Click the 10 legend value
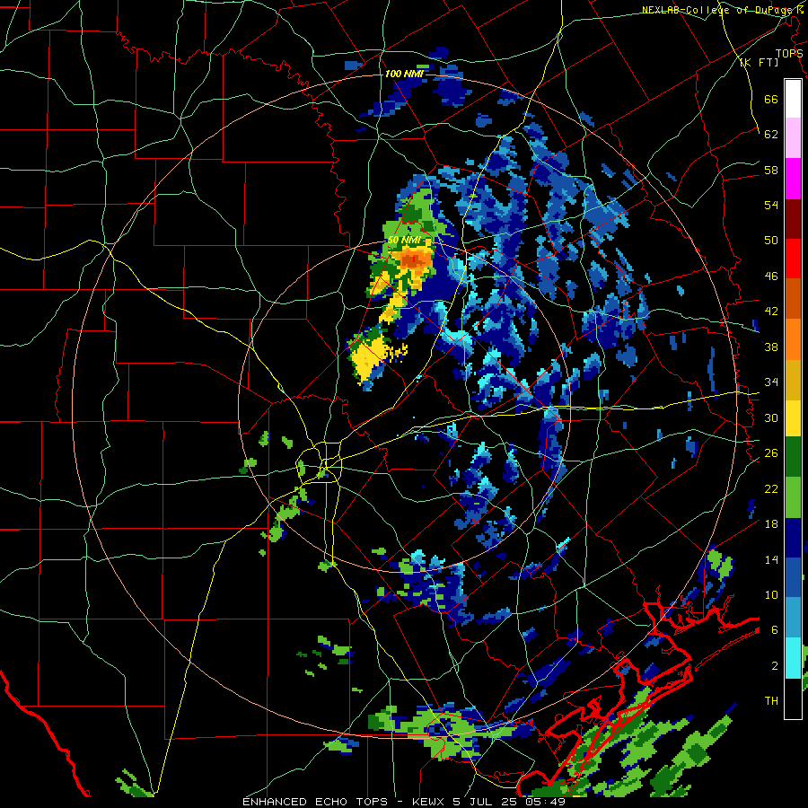This screenshot has height=808, width=808. (771, 594)
